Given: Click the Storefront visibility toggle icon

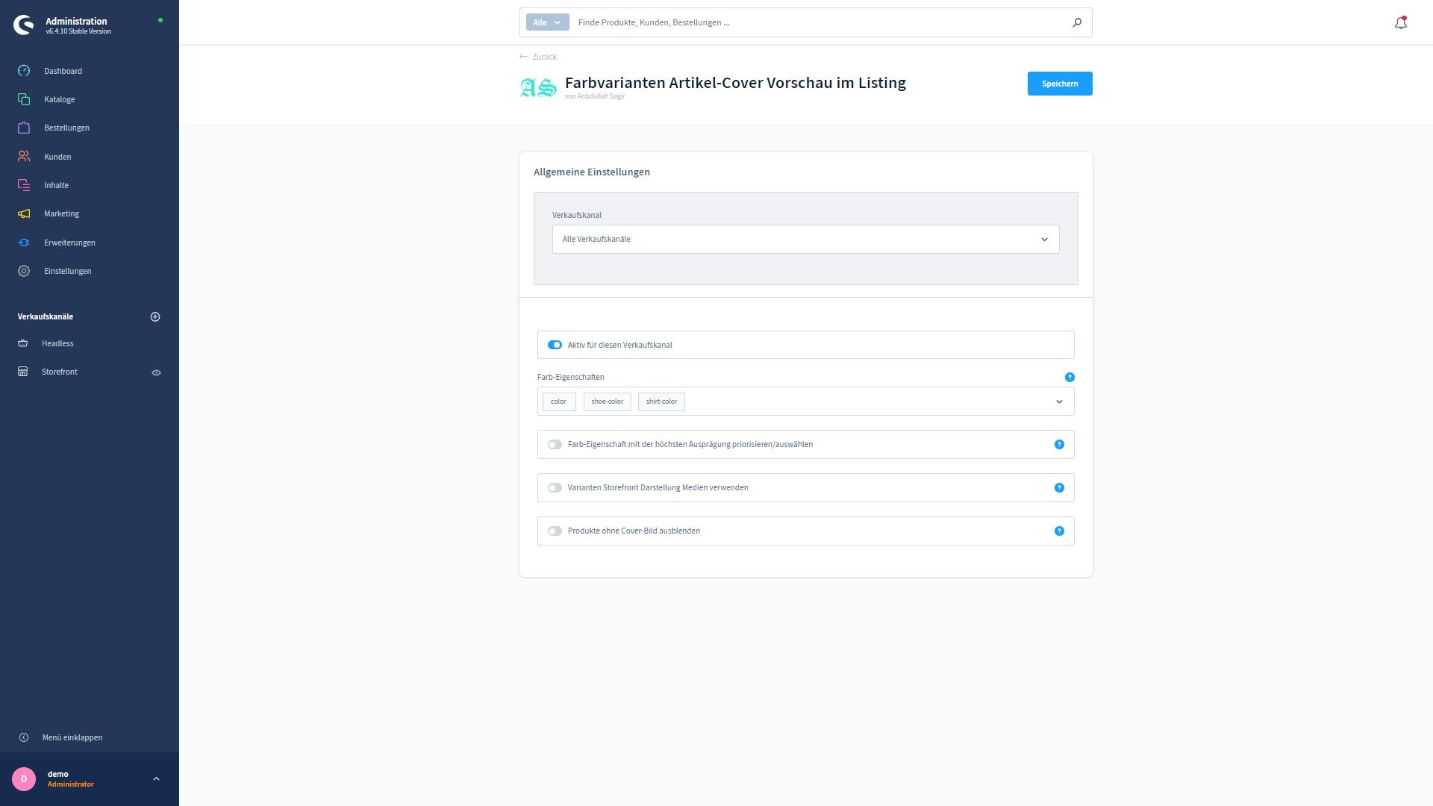Looking at the screenshot, I should (x=155, y=372).
